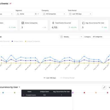The image size is (110, 110).
Task: Click the pink Created Invoice data point
Action: coord(73,93)
